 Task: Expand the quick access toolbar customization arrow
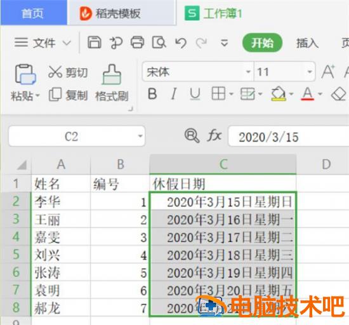click(x=224, y=43)
